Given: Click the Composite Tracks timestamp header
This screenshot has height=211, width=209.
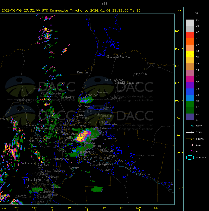Looking at the screenshot, I should click(x=71, y=11).
